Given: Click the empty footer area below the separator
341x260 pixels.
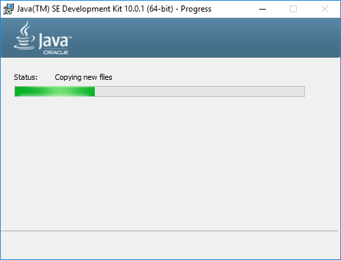Looking at the screenshot, I should [170, 245].
